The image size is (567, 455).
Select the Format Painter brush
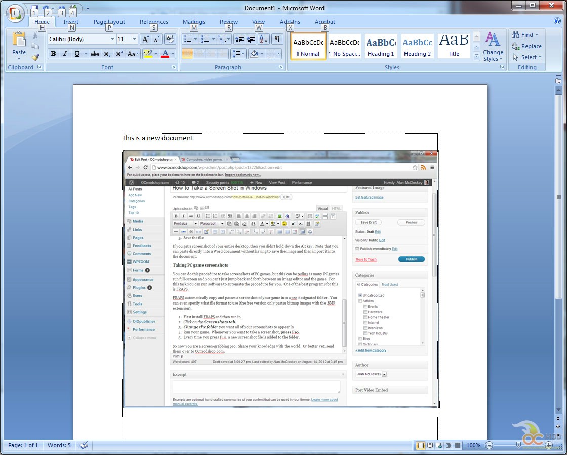pos(35,57)
